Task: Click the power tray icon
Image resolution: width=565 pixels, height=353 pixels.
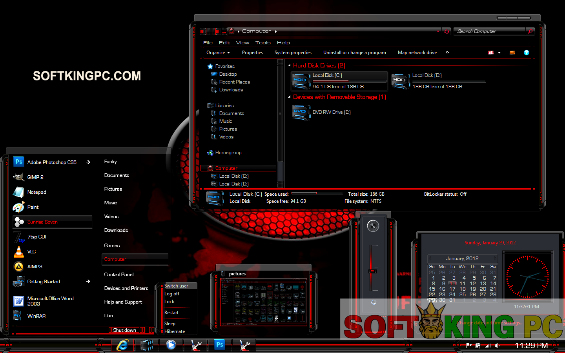Action: coord(478,346)
